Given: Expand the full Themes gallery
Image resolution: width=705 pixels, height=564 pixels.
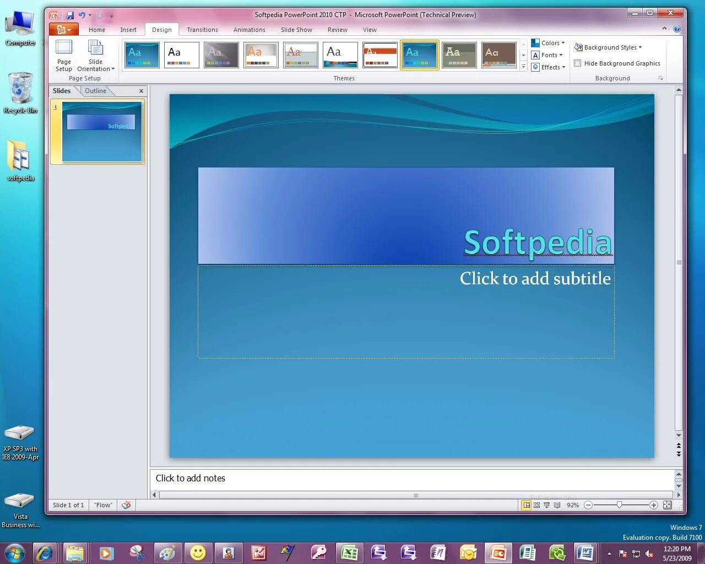Looking at the screenshot, I should tap(523, 67).
